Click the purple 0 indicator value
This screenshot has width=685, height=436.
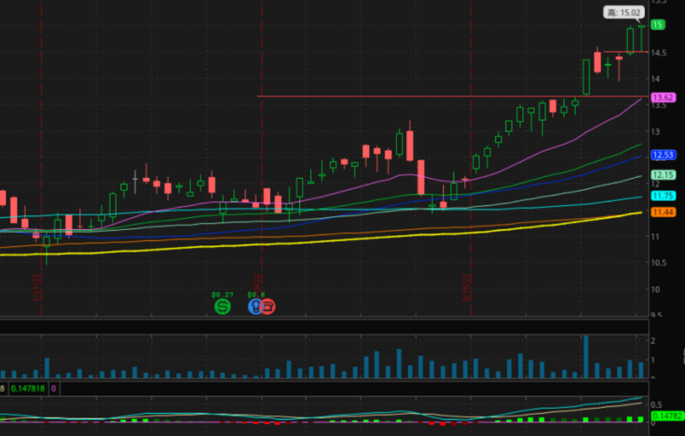tap(54, 388)
